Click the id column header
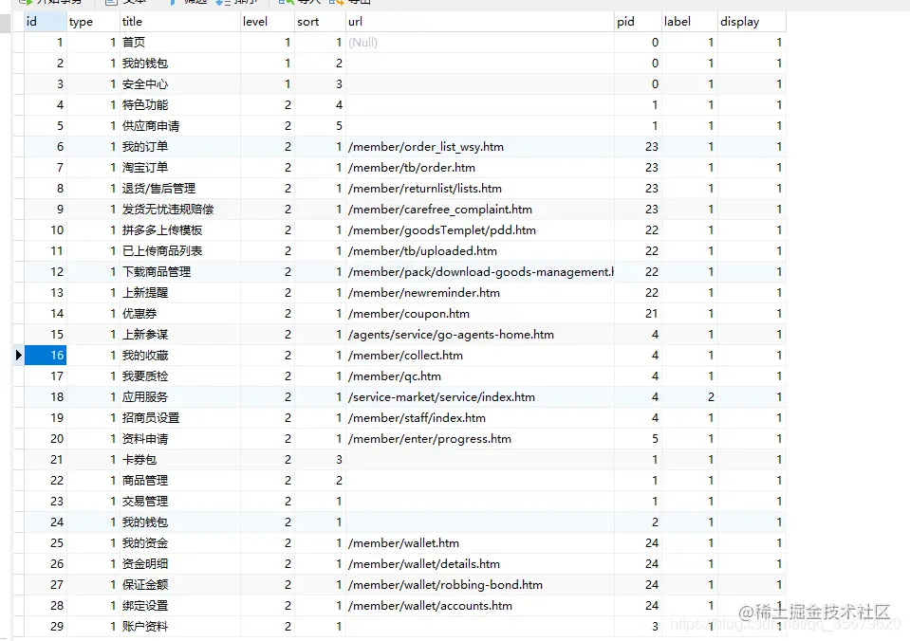The height and width of the screenshot is (641, 910). (46, 22)
